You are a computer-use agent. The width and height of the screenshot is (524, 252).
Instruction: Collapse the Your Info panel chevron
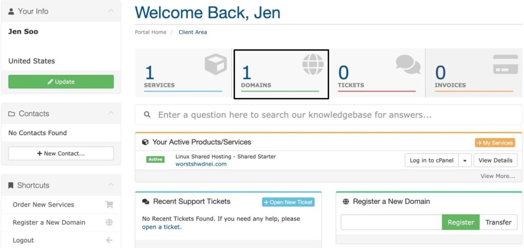click(x=111, y=11)
